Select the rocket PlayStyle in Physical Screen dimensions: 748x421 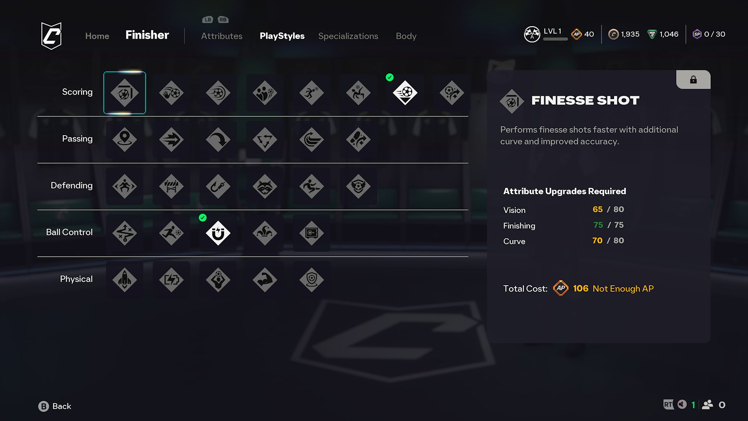click(x=125, y=280)
